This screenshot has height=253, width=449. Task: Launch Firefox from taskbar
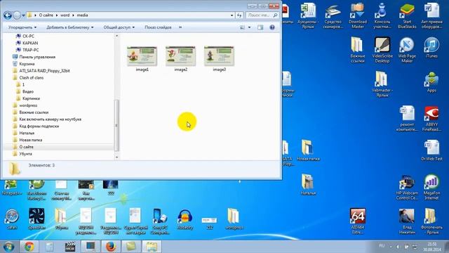(111, 247)
